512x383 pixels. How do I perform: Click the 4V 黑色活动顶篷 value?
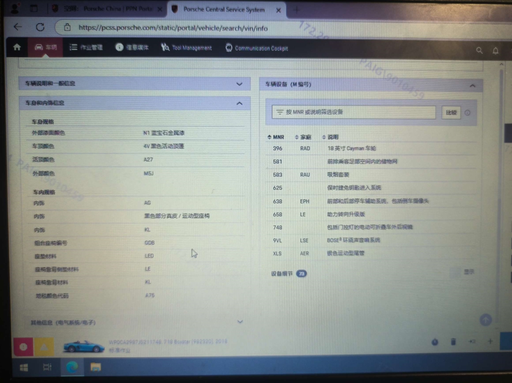point(164,146)
